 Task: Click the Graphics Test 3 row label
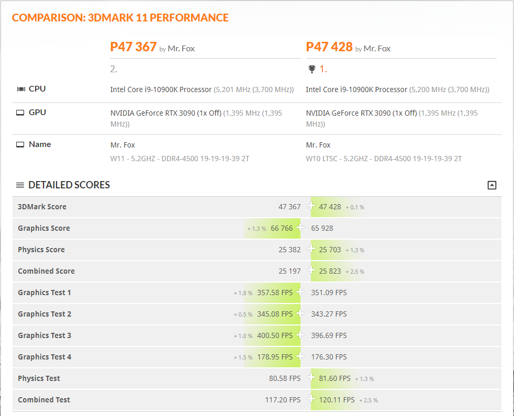pos(44,336)
